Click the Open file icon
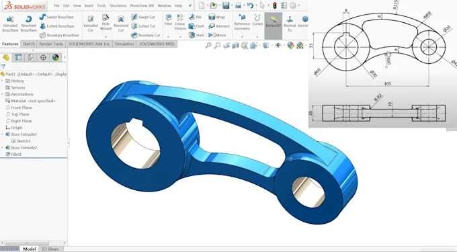Screen dimensions: 457x252 pos(213,5)
